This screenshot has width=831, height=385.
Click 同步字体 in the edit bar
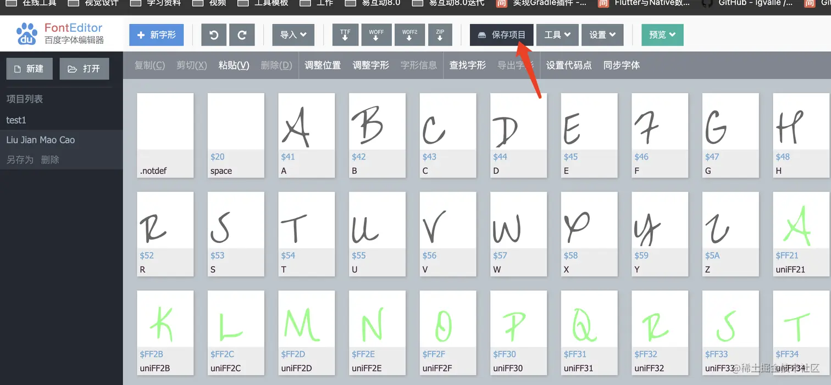[x=622, y=65]
